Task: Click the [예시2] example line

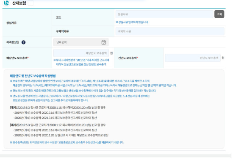Action: (58, 125)
